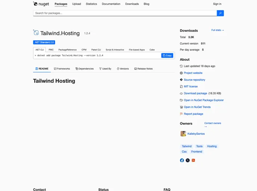
Task: Open the Project website link
Action: pyautogui.click(x=193, y=73)
